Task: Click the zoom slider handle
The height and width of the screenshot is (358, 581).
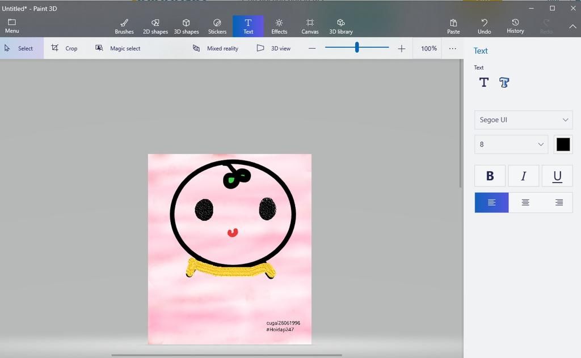Action: 357,47
